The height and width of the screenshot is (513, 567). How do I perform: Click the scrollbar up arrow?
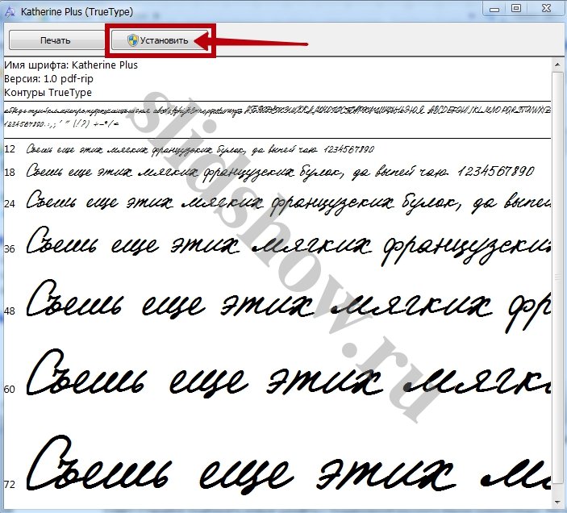[x=558, y=65]
